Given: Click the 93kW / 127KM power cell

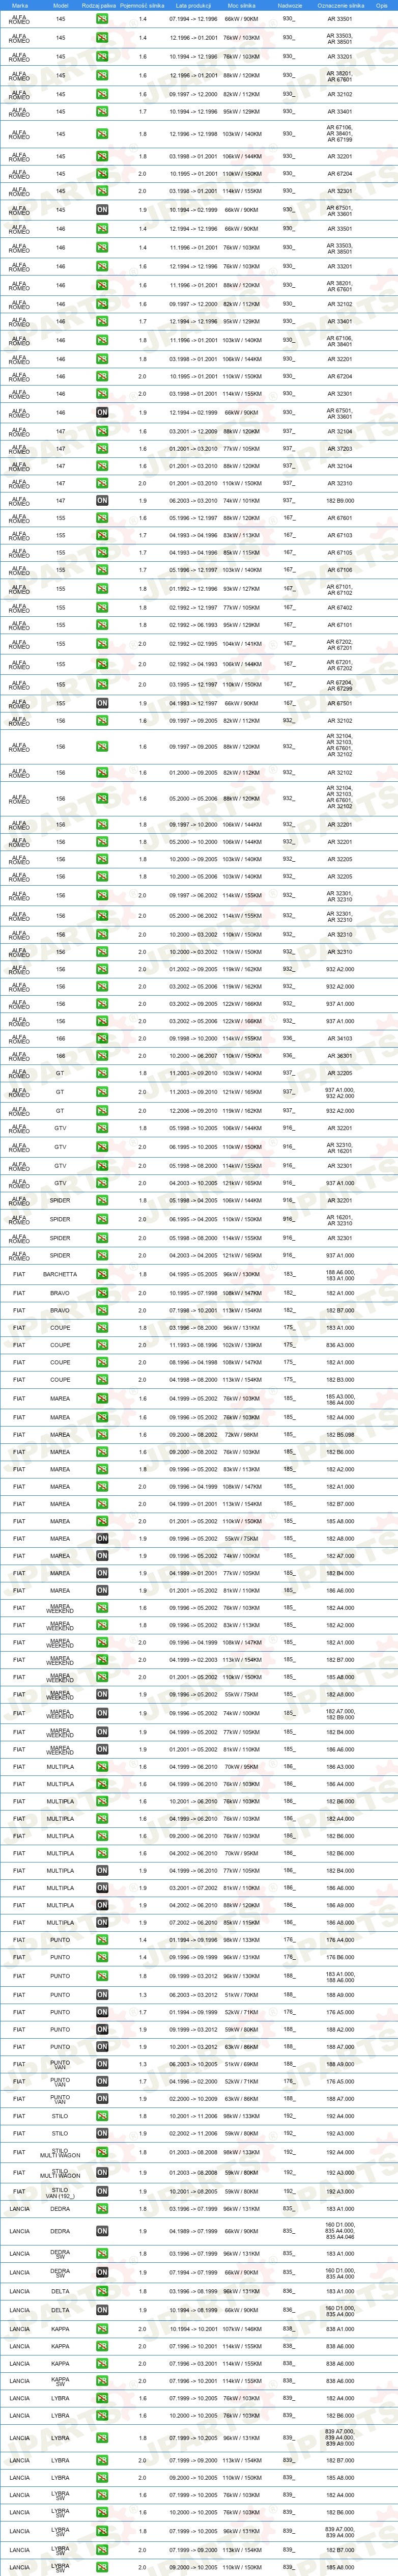Looking at the screenshot, I should point(241,589).
